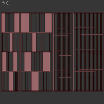Select the left pink block in the leftmost panel's third row
Screen dimensions: 104x104
tap(4, 62)
